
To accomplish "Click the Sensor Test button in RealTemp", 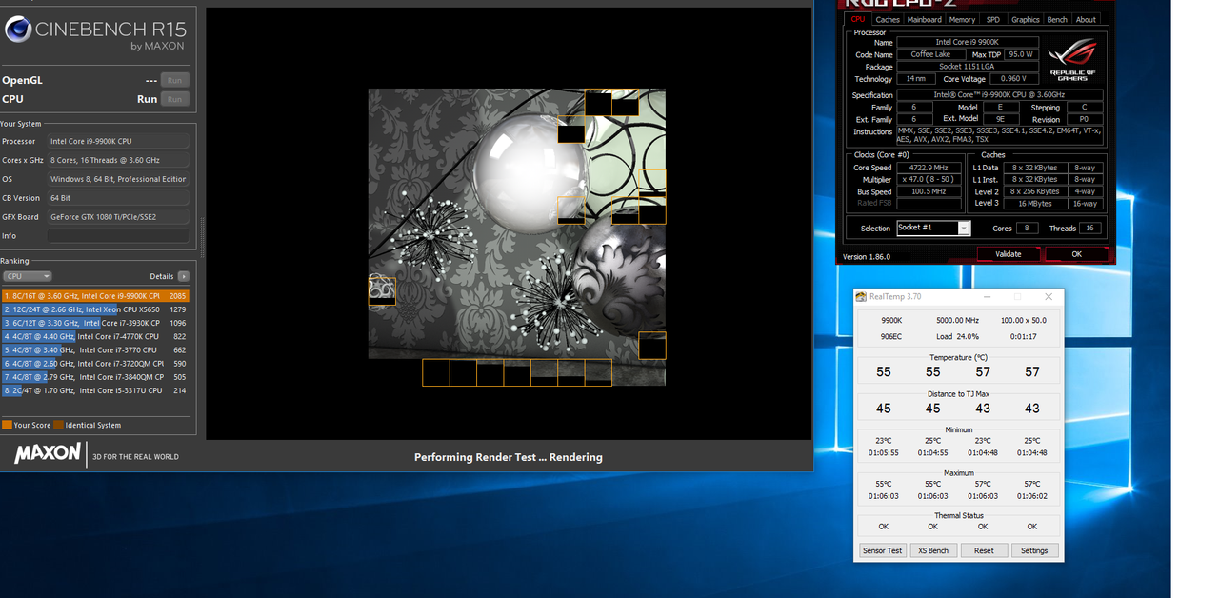I will (882, 550).
